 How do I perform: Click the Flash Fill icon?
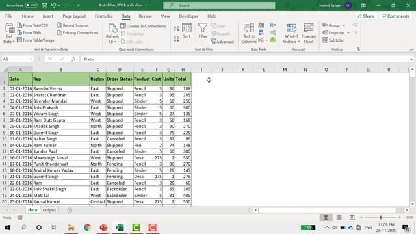261,25
